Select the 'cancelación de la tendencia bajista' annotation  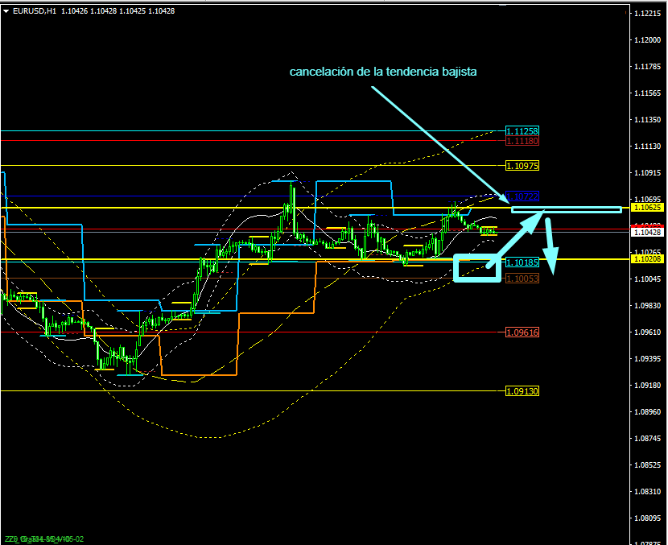[383, 72]
